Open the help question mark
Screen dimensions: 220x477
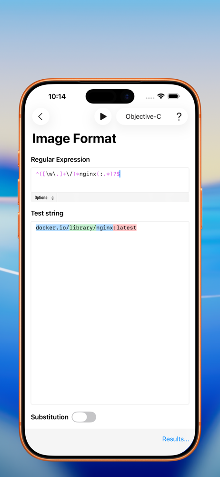click(179, 116)
